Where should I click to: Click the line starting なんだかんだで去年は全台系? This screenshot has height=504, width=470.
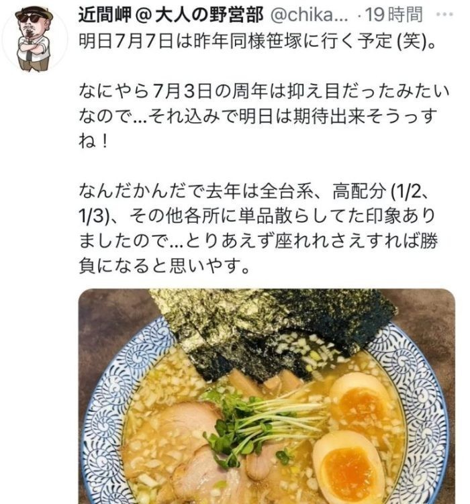tap(254, 191)
